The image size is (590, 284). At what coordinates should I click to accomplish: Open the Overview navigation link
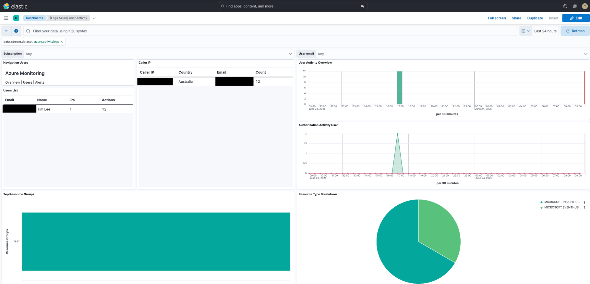(13, 82)
